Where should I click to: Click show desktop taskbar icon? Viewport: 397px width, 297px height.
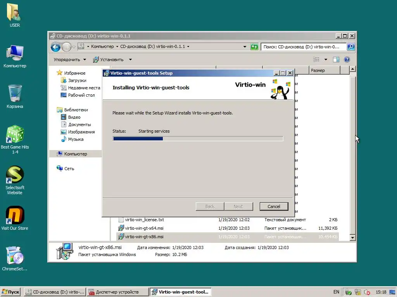coord(392,292)
